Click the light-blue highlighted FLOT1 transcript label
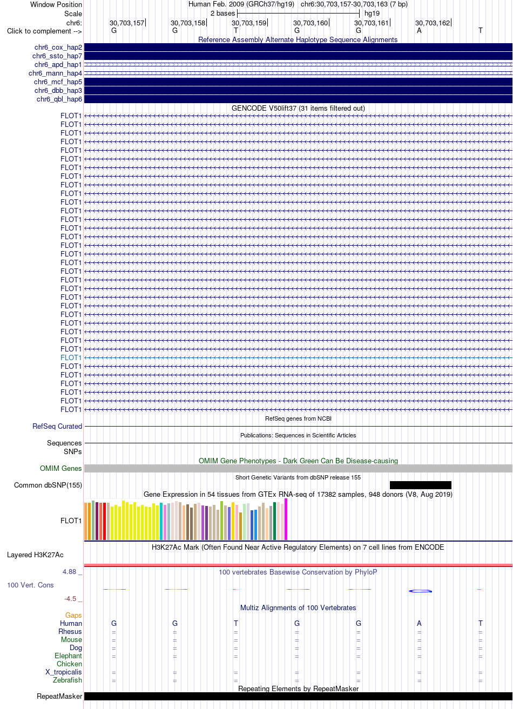The width and height of the screenshot is (513, 709). point(71,357)
